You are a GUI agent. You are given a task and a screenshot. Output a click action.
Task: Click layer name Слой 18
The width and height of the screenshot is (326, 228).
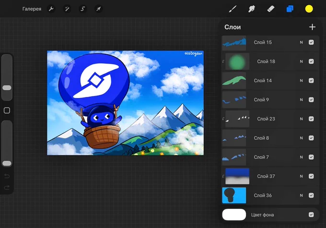coord(266,61)
